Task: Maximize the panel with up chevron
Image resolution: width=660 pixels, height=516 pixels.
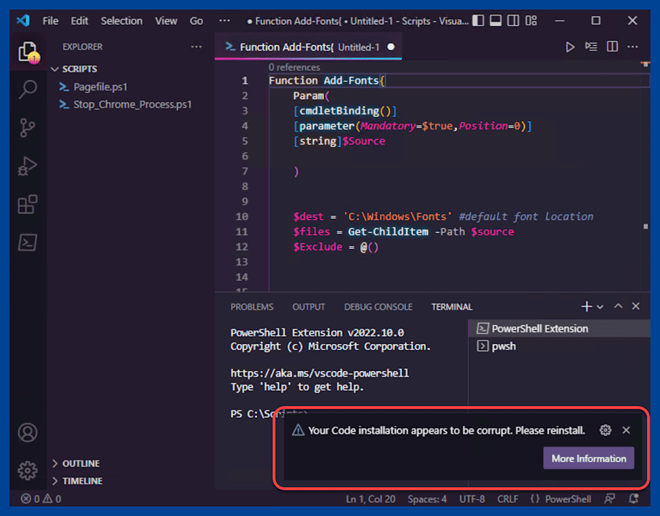Action: pyautogui.click(x=618, y=306)
